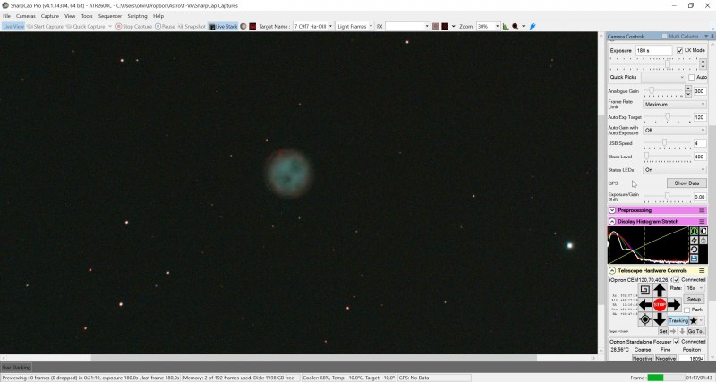The height and width of the screenshot is (382, 716).
Task: Click the lock icon in histogram panel
Action: pos(703,240)
